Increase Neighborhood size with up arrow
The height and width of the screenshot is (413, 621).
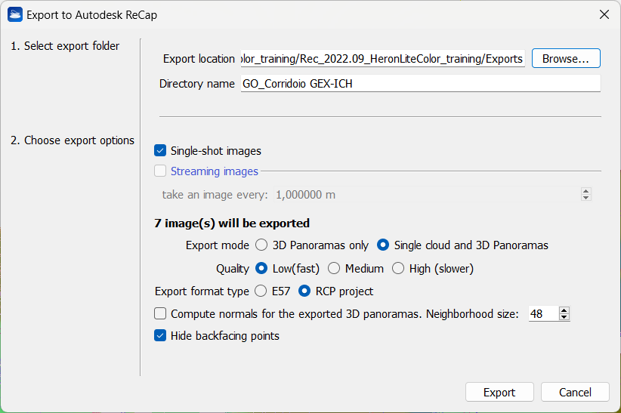point(564,310)
